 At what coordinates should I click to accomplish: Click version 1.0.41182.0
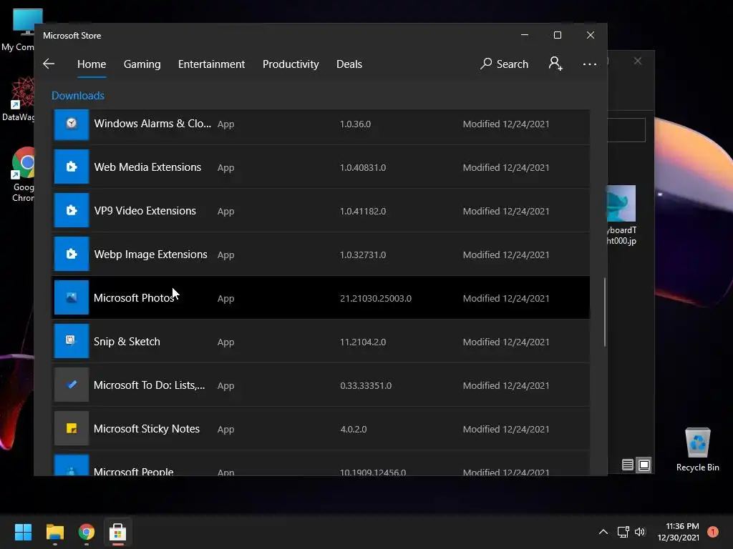(363, 211)
